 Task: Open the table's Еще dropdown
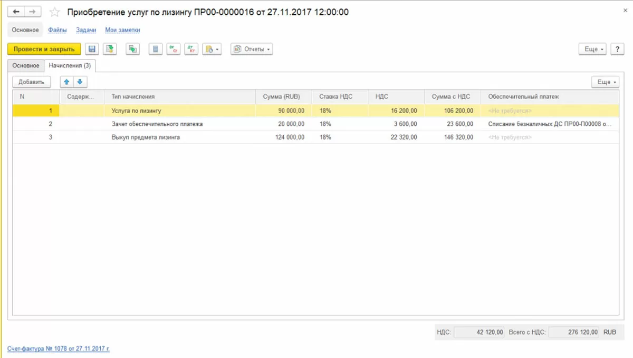(x=605, y=82)
